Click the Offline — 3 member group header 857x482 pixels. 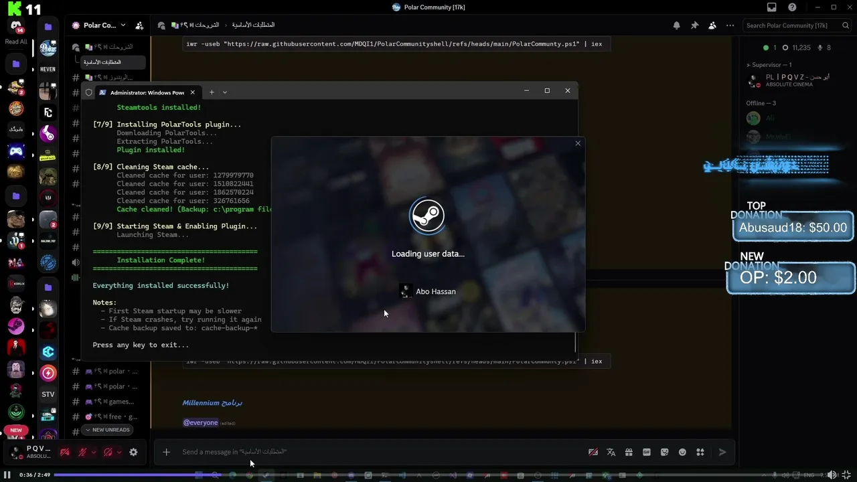point(761,103)
